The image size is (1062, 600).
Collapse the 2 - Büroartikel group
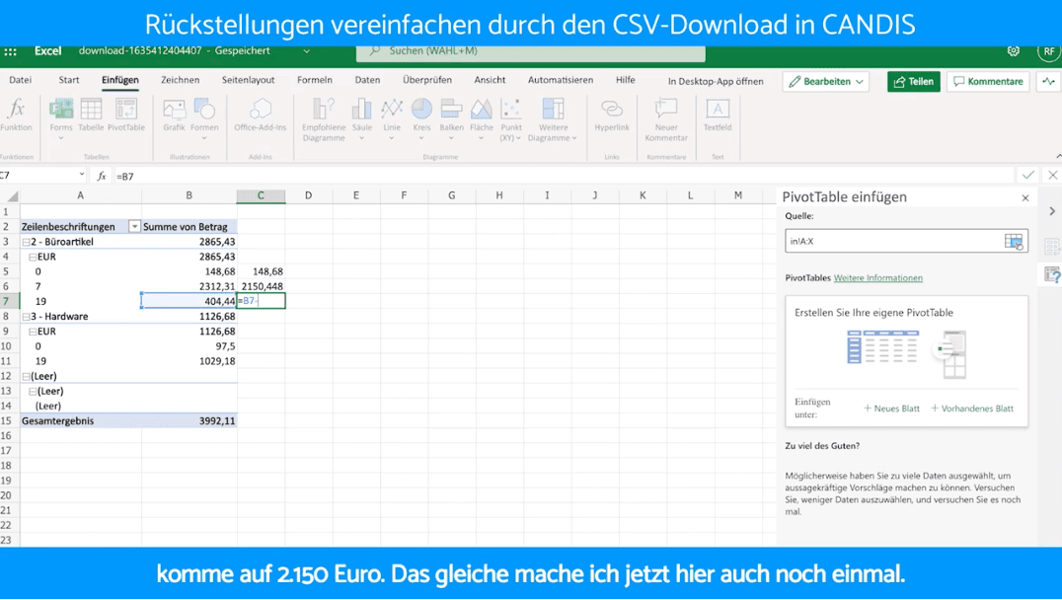pyautogui.click(x=26, y=242)
